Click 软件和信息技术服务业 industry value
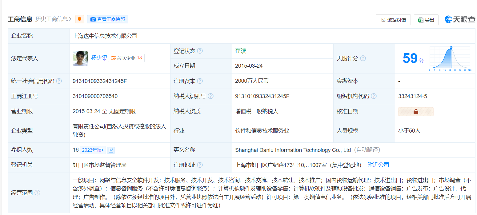The height and width of the screenshot is (215, 477). coord(262,131)
